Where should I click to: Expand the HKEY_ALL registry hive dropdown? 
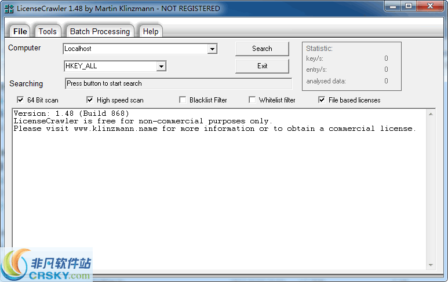coord(161,66)
